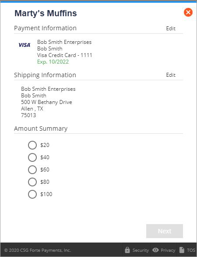
Task: Choose the $100 amount option
Action: tap(32, 194)
